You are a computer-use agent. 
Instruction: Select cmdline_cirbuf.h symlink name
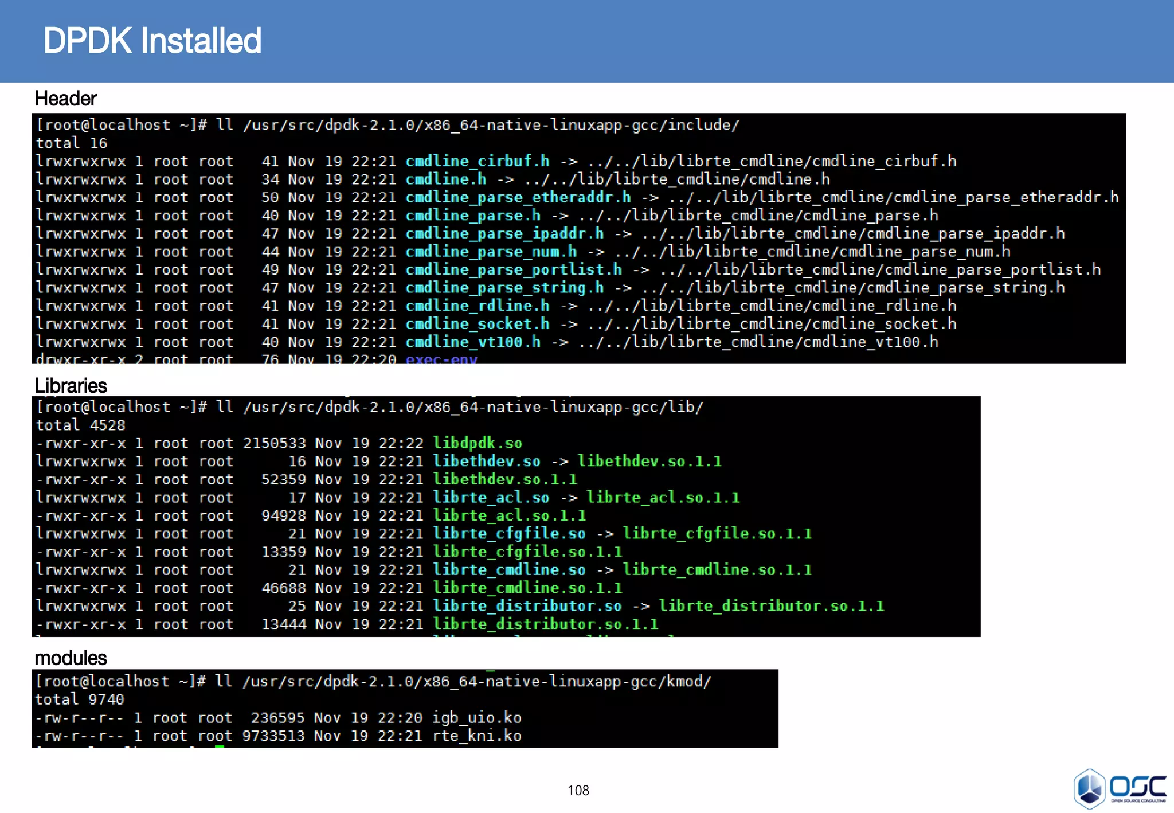[x=478, y=161]
